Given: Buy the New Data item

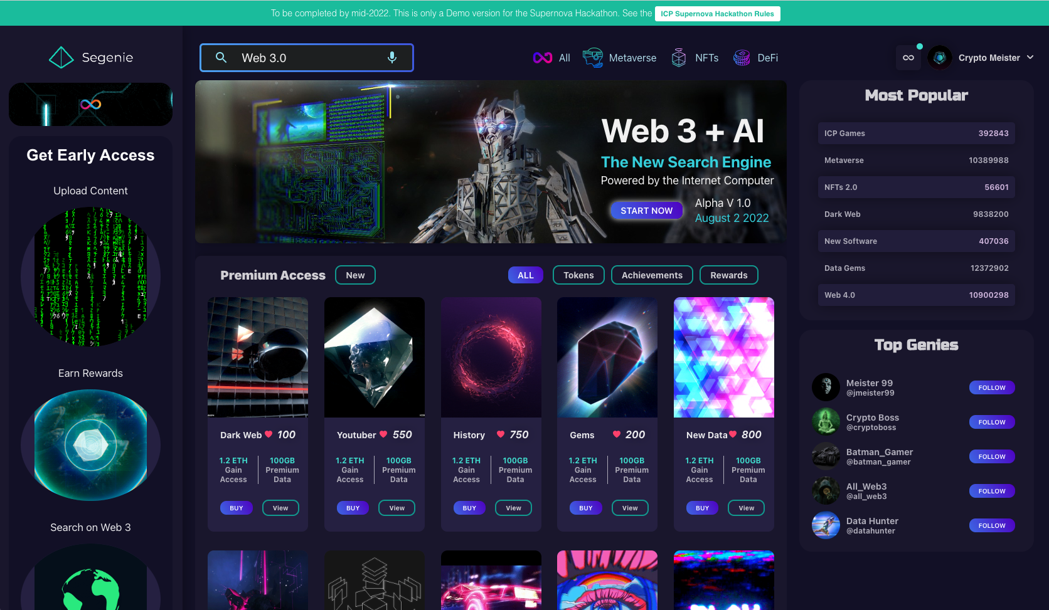Looking at the screenshot, I should tap(703, 508).
